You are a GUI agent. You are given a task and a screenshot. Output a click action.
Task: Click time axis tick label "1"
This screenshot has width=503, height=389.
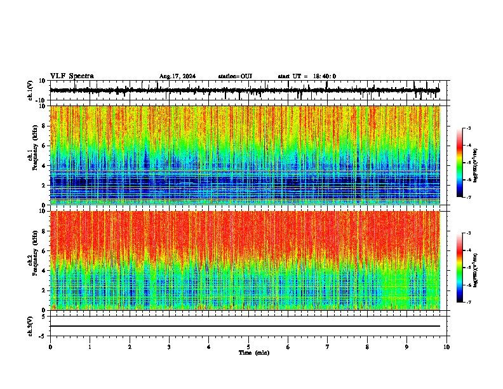point(90,347)
